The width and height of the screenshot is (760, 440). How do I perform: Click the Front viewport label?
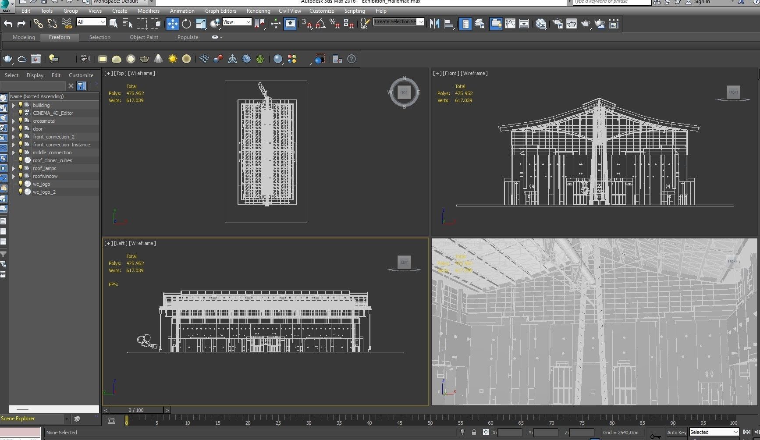(451, 73)
